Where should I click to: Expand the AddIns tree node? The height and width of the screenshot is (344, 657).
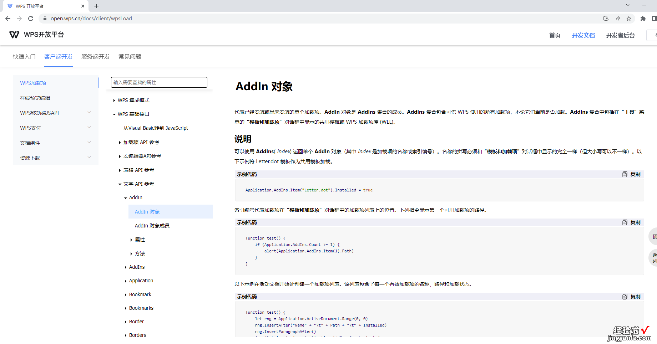click(126, 267)
